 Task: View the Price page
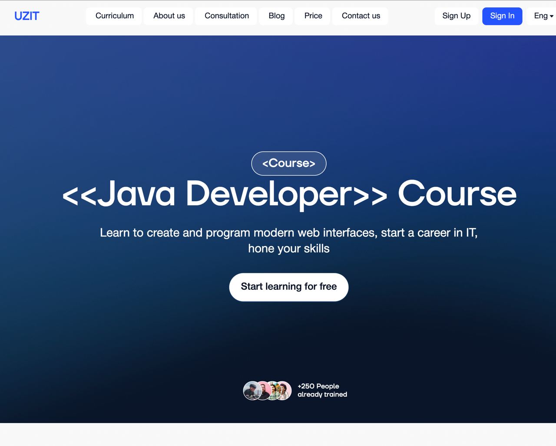pyautogui.click(x=313, y=16)
